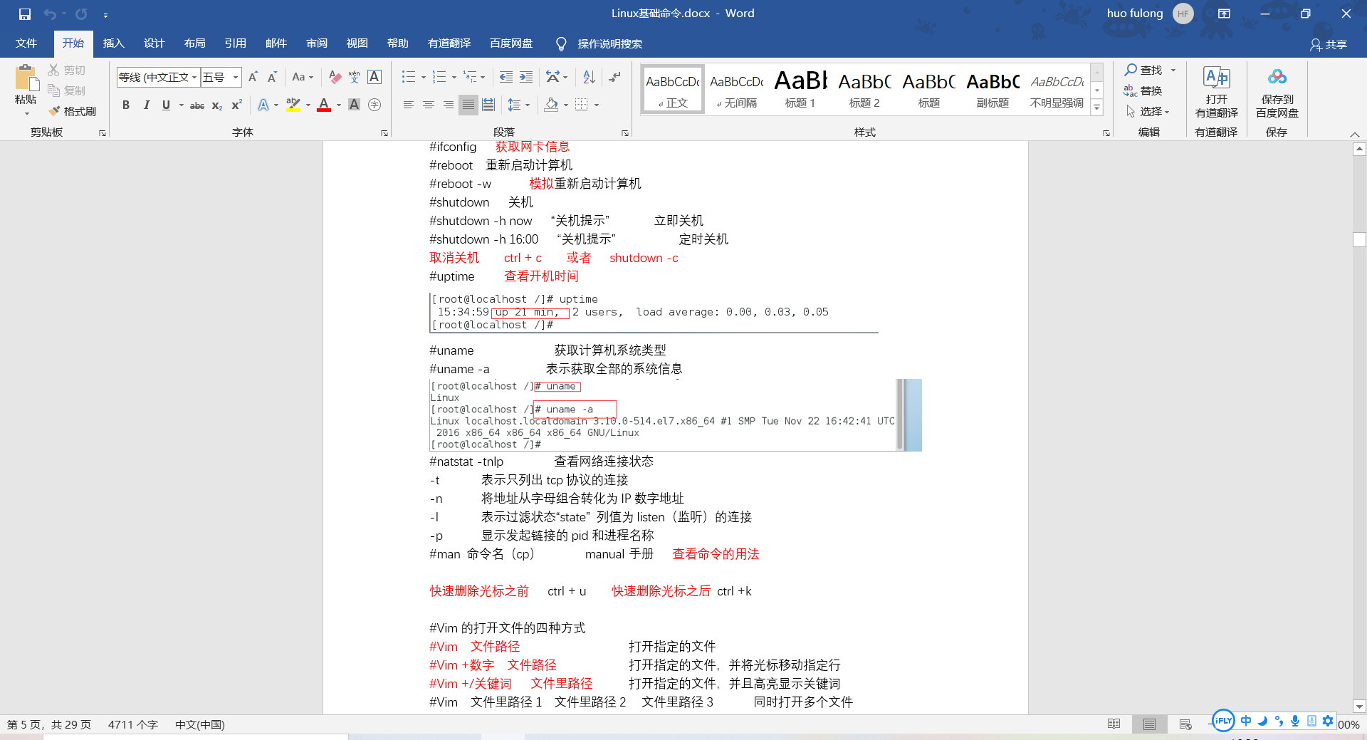The width and height of the screenshot is (1367, 740).
Task: Click the character shading icon
Action: click(355, 105)
